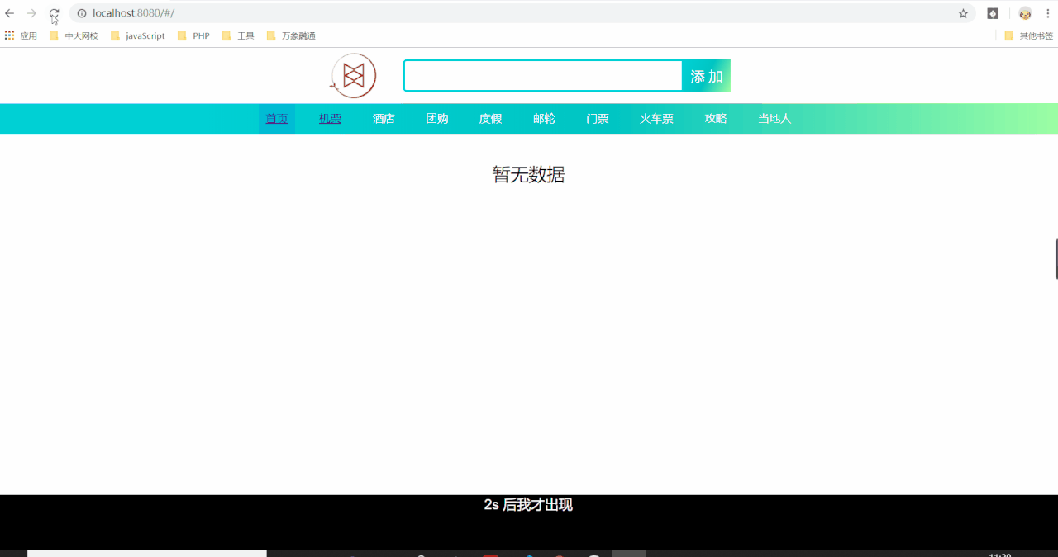Viewport: 1058px width, 557px height.
Task: Reload the page with the refresh icon
Action: (x=53, y=13)
